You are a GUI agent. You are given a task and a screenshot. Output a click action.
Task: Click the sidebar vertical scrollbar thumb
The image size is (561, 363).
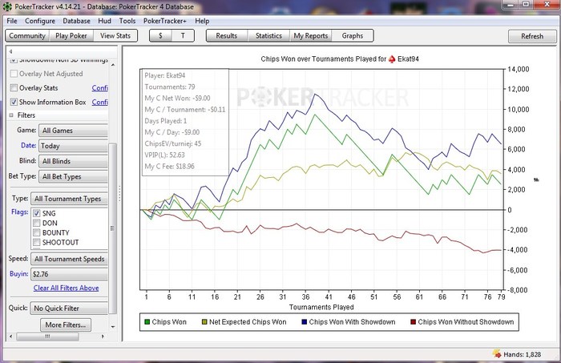point(113,228)
